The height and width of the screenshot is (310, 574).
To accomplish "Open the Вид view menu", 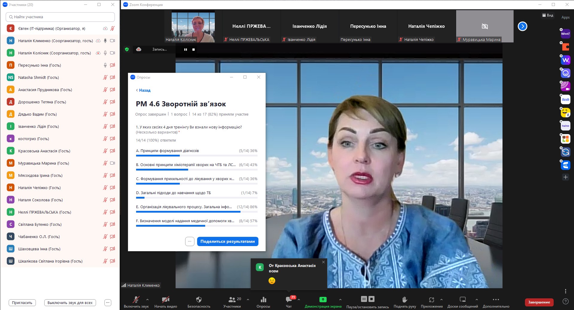I will coord(548,15).
